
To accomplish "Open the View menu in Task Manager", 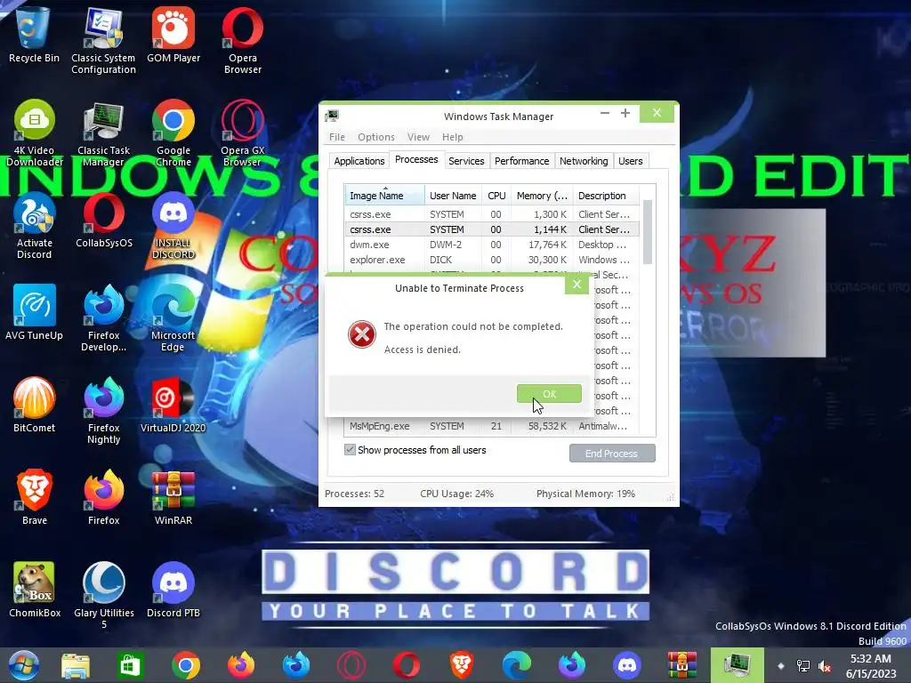I will 418,137.
